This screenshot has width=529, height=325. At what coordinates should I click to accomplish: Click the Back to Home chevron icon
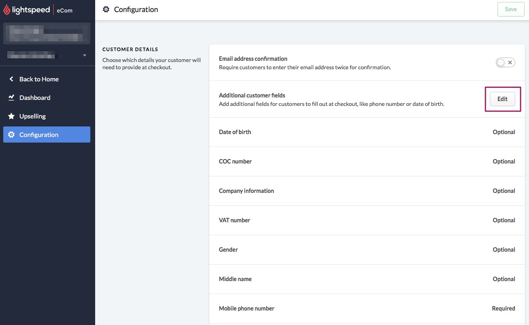(x=11, y=79)
